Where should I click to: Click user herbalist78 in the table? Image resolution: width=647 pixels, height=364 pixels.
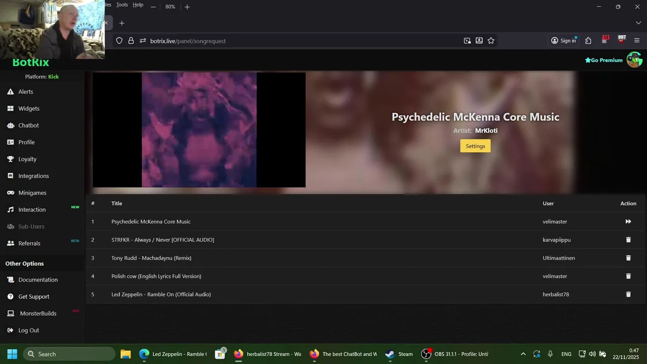click(x=556, y=294)
